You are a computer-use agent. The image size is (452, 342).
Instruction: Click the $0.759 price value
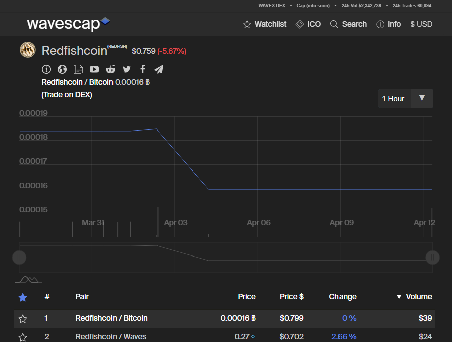click(143, 51)
